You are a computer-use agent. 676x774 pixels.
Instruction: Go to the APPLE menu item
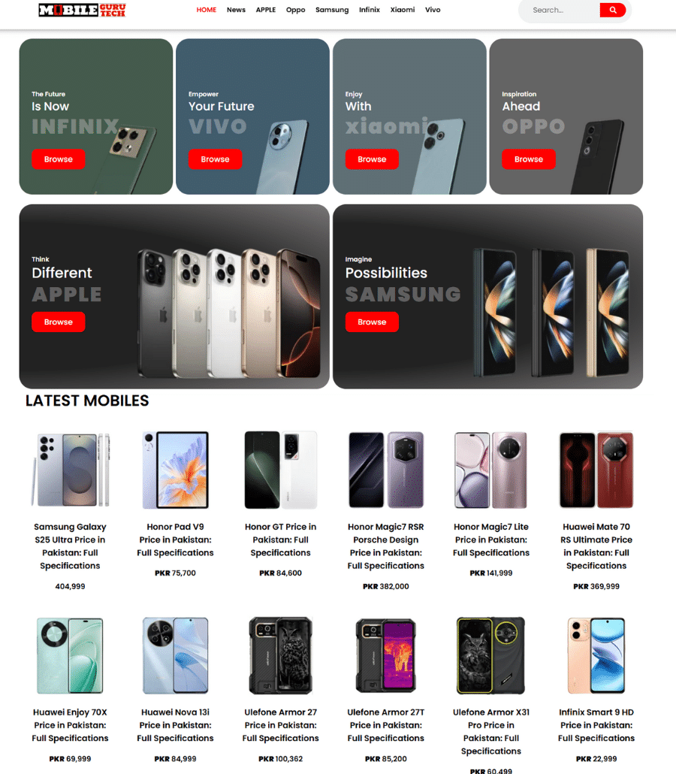265,10
